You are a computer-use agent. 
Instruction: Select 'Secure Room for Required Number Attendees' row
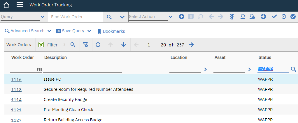(x=151, y=89)
